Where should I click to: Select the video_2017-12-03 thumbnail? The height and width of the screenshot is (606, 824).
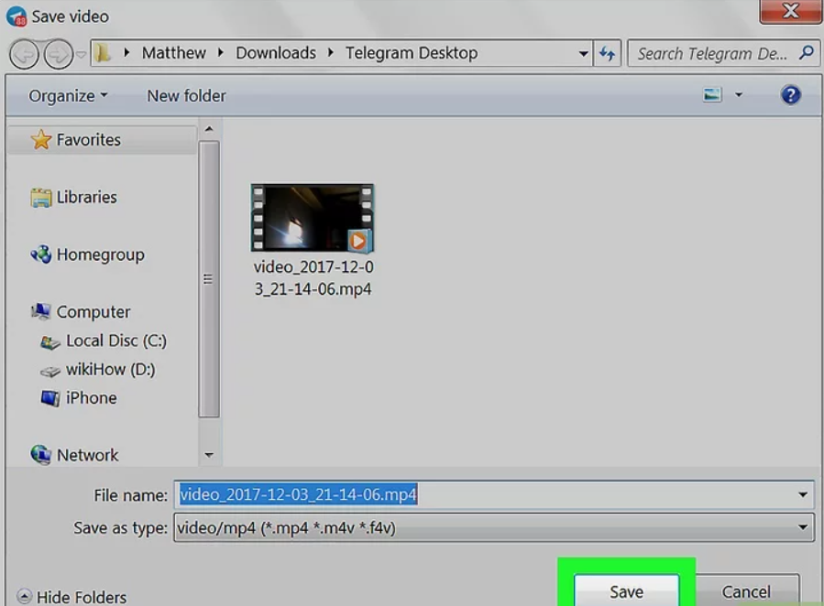(x=313, y=218)
